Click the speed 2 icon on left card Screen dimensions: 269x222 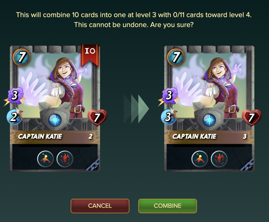tap(15, 117)
